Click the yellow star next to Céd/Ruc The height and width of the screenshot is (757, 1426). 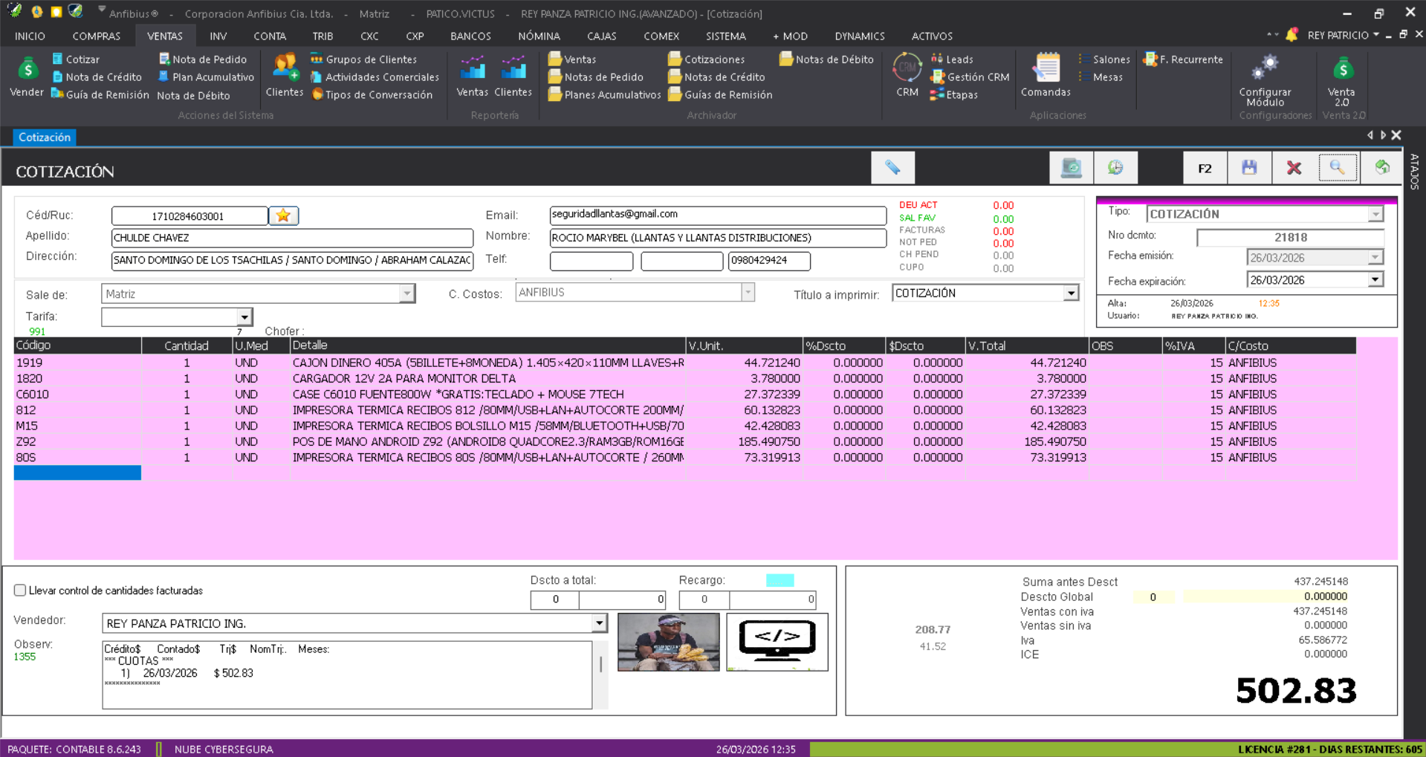[283, 215]
